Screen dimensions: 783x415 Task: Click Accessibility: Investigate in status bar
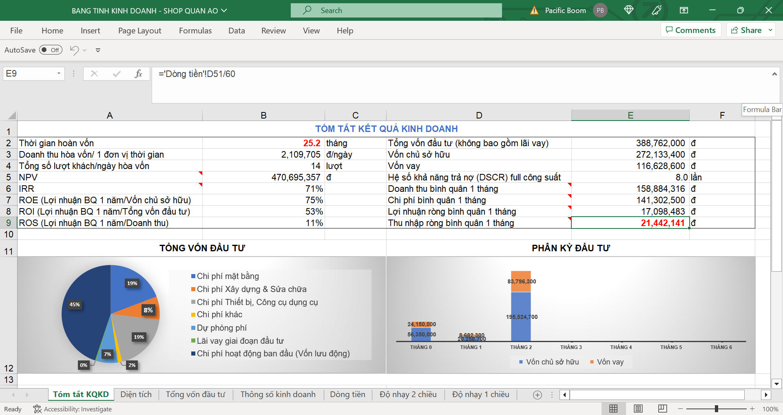(x=73, y=409)
